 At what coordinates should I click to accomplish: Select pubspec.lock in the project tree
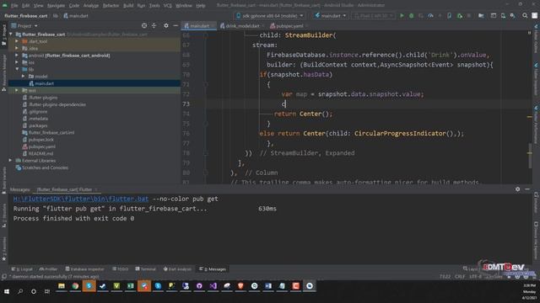[41, 140]
